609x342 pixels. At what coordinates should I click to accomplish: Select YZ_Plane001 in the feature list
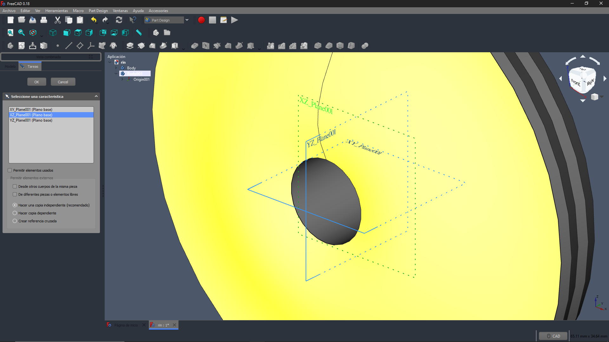pyautogui.click(x=31, y=120)
